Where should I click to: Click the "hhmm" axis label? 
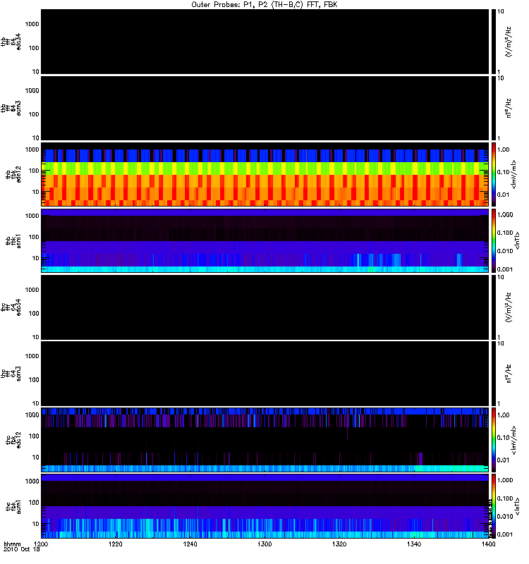tap(12, 544)
